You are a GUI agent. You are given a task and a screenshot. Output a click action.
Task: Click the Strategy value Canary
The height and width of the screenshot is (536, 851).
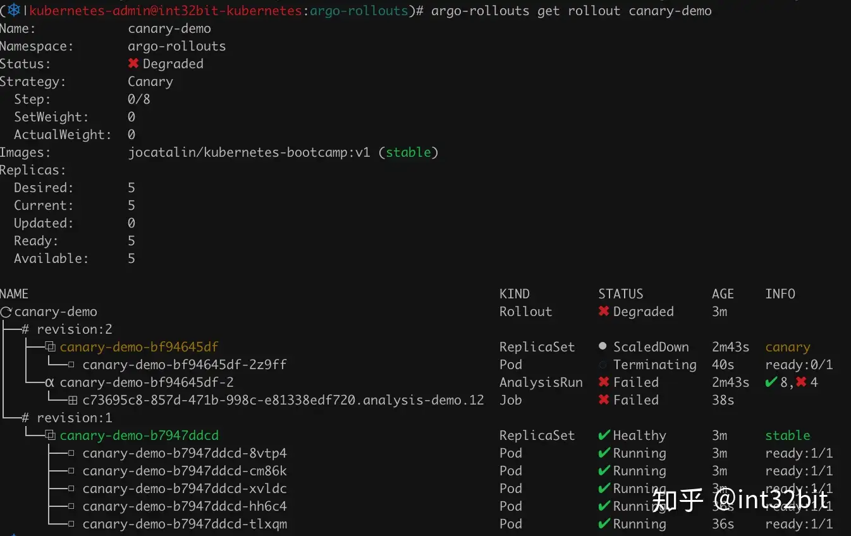(150, 82)
